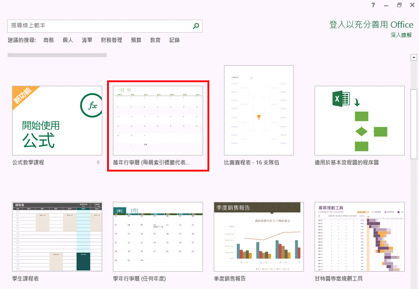Click the scrollbar up arrow
419x289 pixels.
414,57
